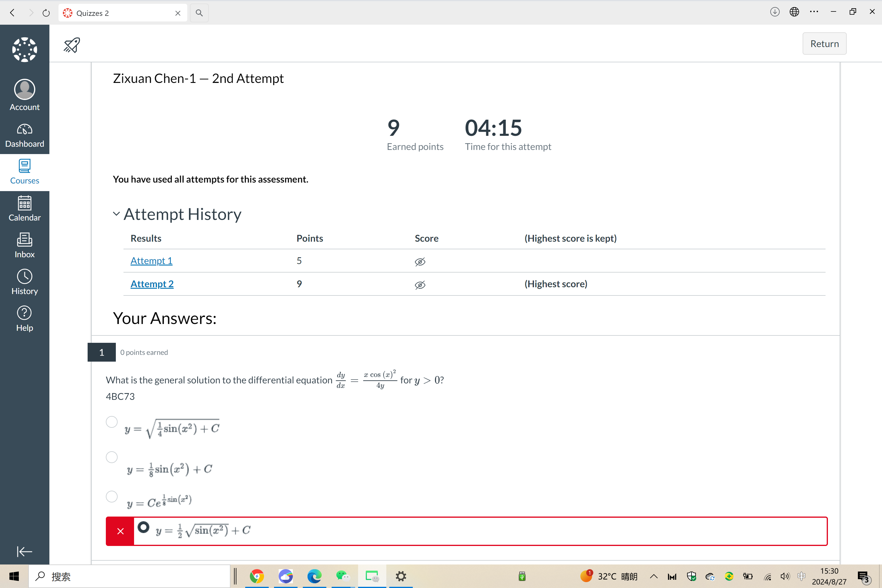The height and width of the screenshot is (588, 882).
Task: Click the battery icon in system tray
Action: [747, 576]
